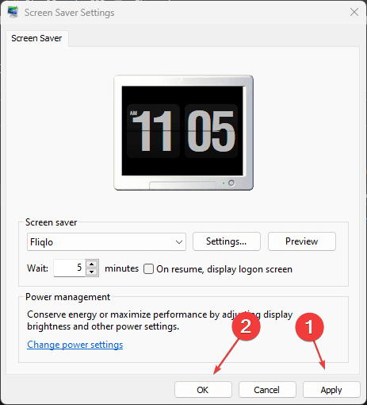Open Change power settings link
Image resolution: width=367 pixels, height=405 pixels.
(x=75, y=345)
